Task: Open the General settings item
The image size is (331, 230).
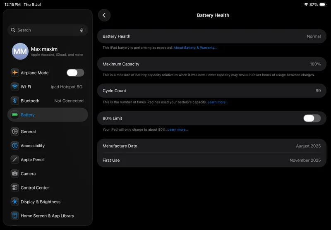Action: (48, 132)
